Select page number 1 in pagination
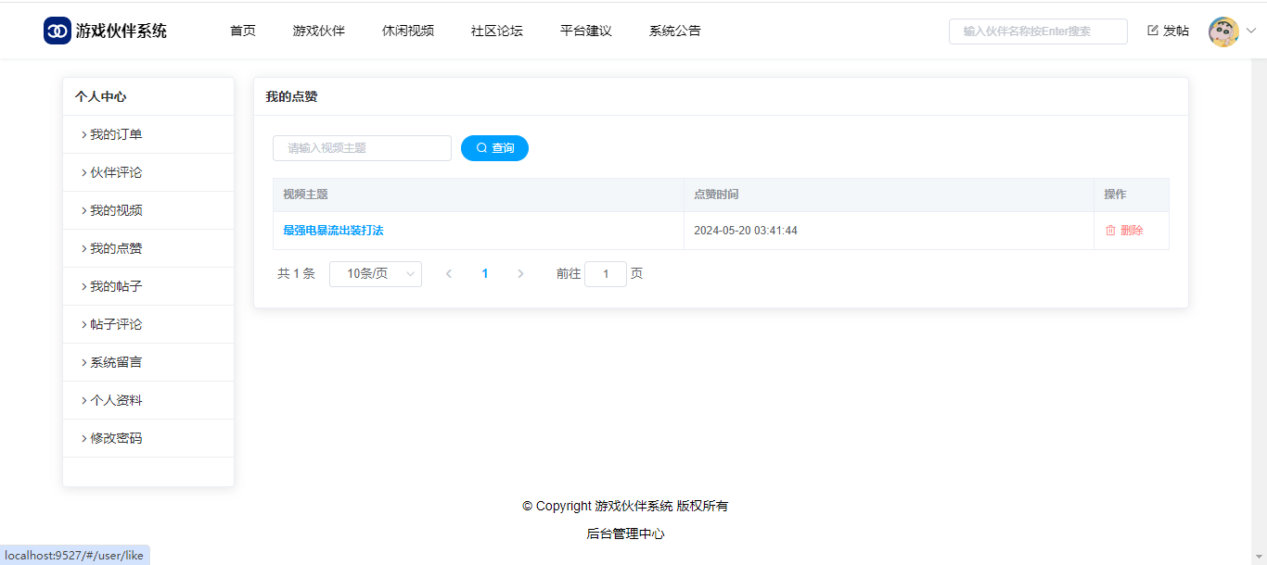Screen dimensions: 1267x565 (x=485, y=274)
